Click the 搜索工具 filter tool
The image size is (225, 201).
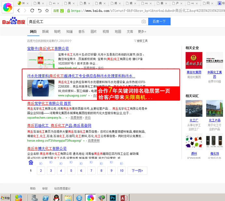coord(141,41)
